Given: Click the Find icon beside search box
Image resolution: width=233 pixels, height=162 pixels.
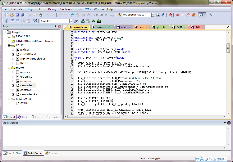Looking at the screenshot, I should (158, 15).
